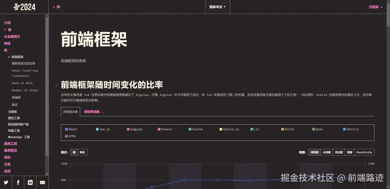The width and height of the screenshot is (390, 189).
Task: Jump to Other Front-end Frameworks
Action: click(x=25, y=73)
